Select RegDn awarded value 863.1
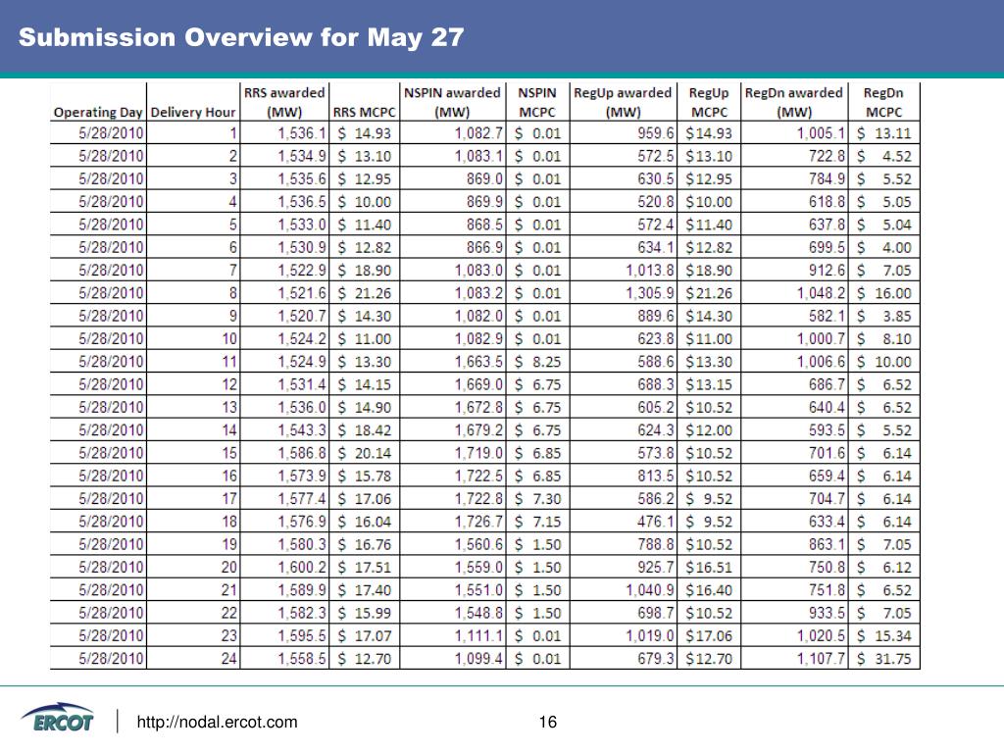Image resolution: width=1004 pixels, height=753 pixels. coord(827,544)
